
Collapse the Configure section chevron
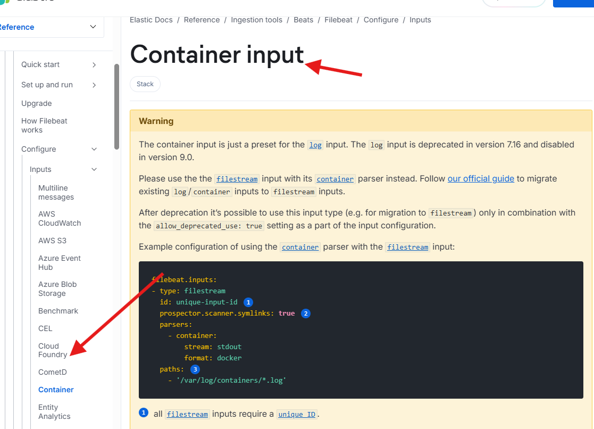click(x=94, y=149)
